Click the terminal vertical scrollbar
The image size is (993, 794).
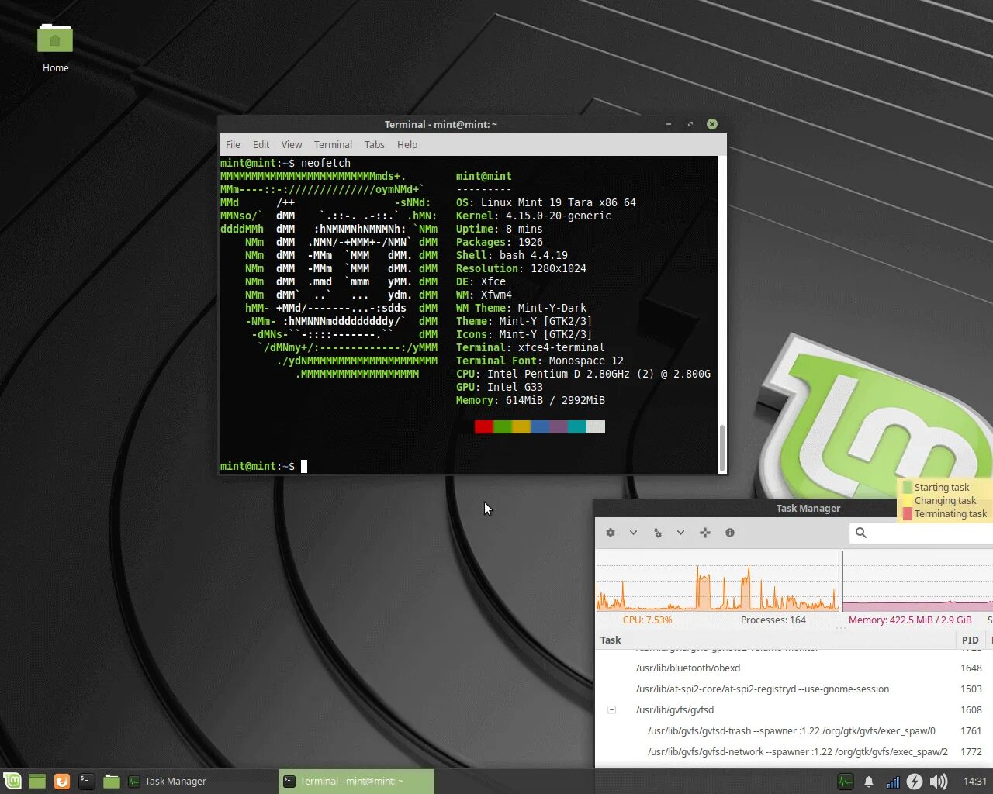[722, 447]
